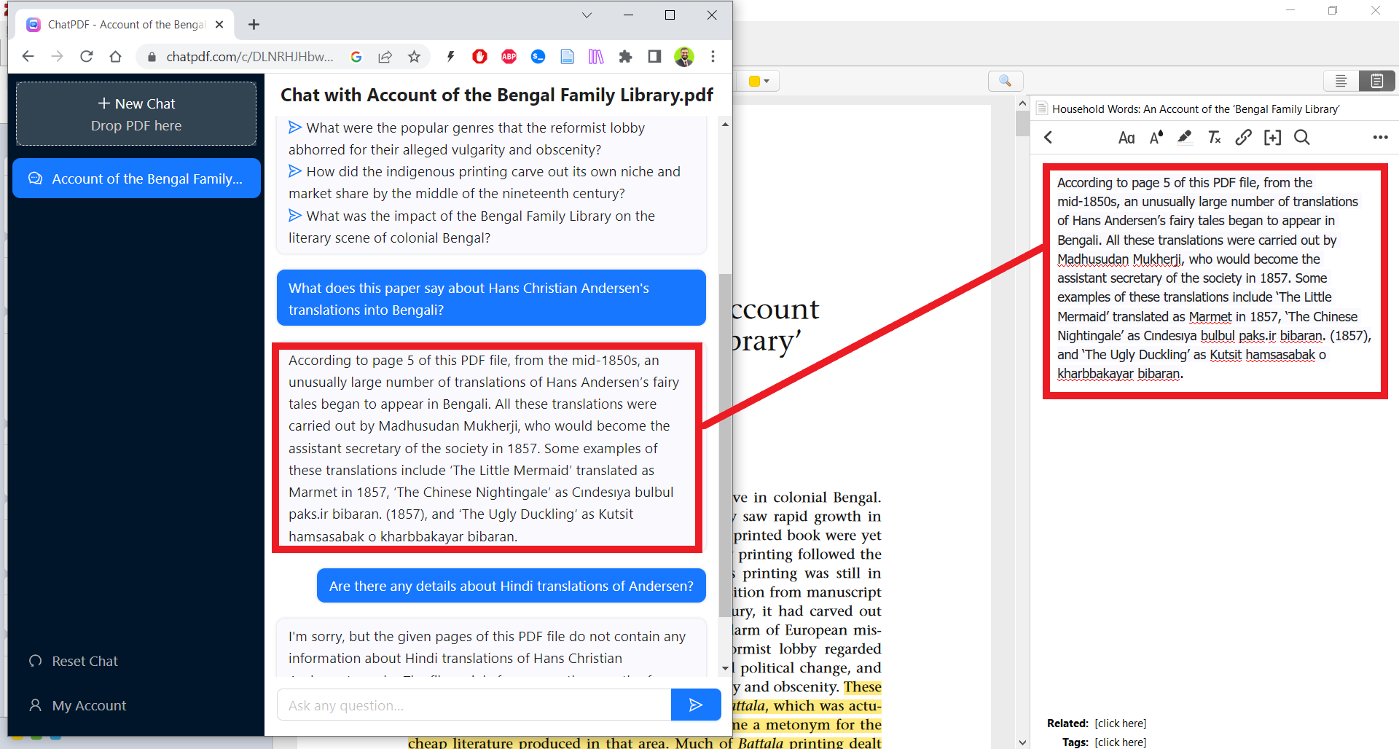Insert a link with chain icon
This screenshot has width=1399, height=749.
tap(1243, 138)
